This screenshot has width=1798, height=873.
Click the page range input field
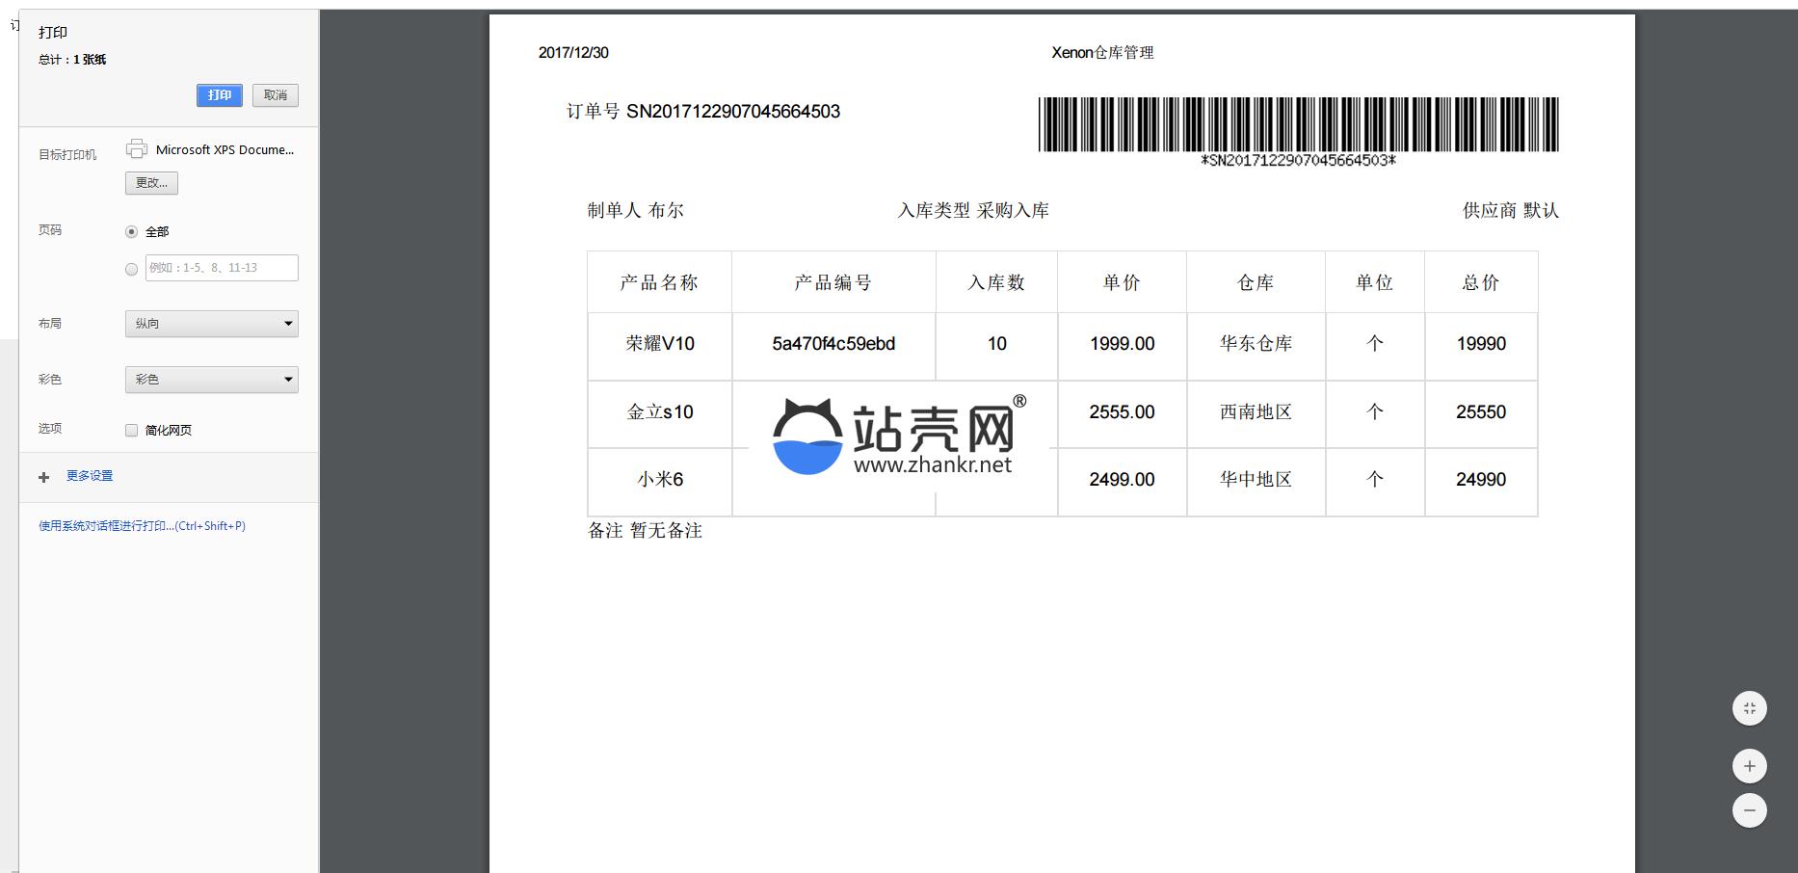(222, 268)
